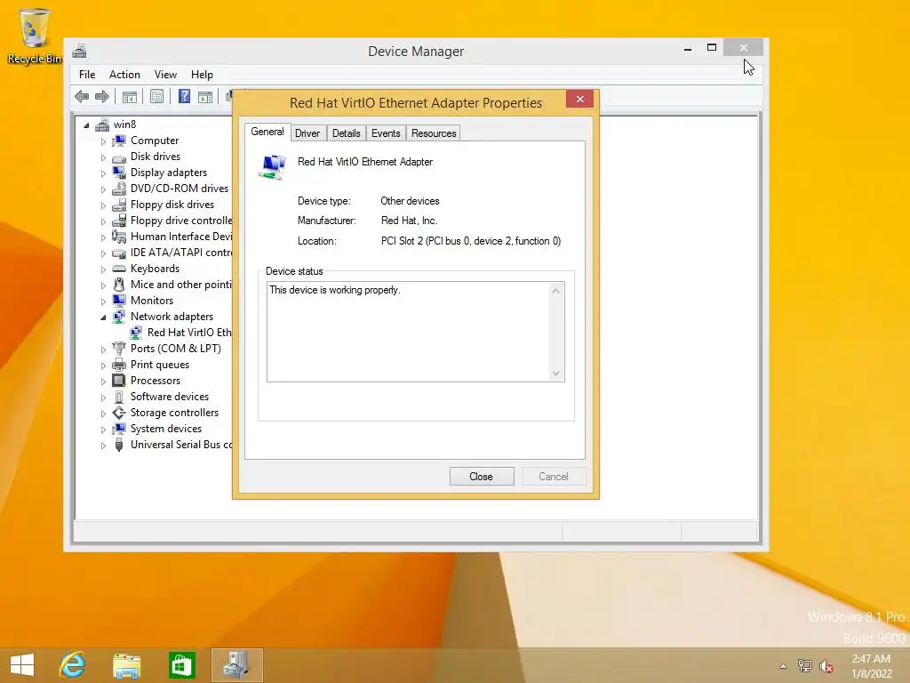Viewport: 910px width, 683px height.
Task: Expand the Display adapters node
Action: click(103, 173)
